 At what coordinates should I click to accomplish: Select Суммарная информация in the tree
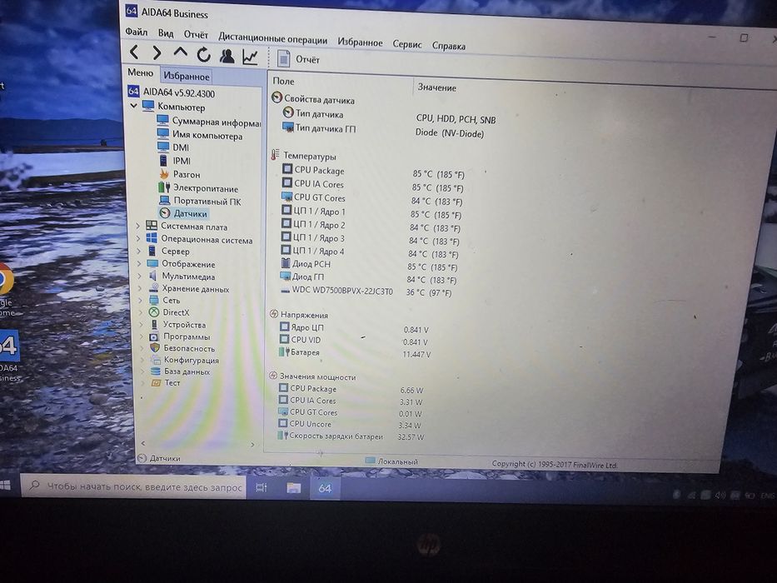coord(208,122)
